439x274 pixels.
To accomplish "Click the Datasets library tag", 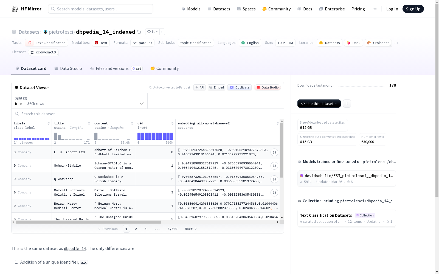I will pos(330,43).
